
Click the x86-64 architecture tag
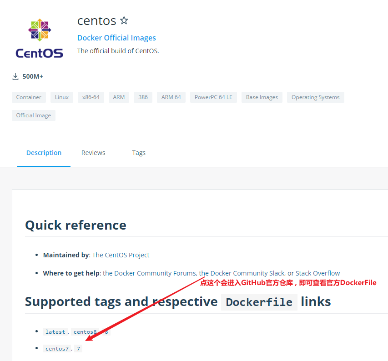[91, 97]
